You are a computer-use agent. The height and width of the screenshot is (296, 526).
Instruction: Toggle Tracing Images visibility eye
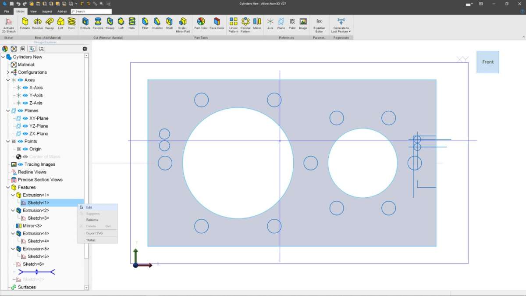pos(20,164)
